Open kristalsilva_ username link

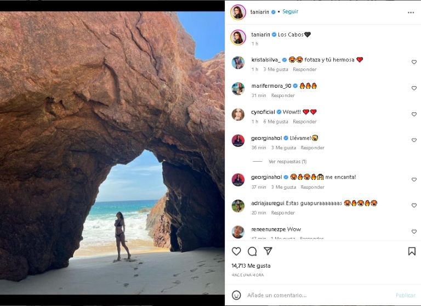point(266,60)
